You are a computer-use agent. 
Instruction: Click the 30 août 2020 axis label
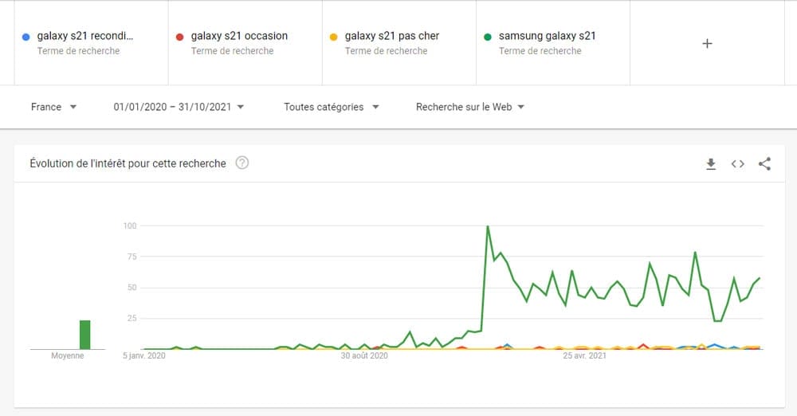click(x=364, y=356)
